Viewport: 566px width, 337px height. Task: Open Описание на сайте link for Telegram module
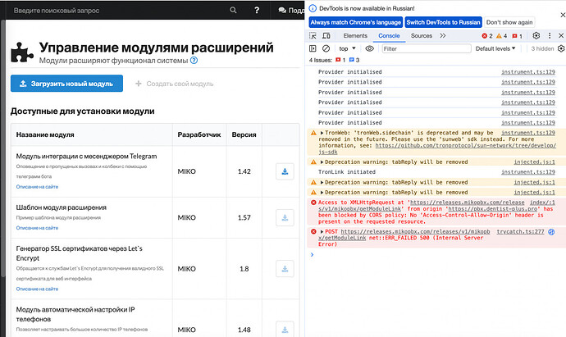coord(37,187)
